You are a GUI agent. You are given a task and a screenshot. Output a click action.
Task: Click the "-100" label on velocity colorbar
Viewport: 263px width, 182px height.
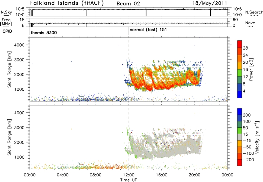pos(249,153)
